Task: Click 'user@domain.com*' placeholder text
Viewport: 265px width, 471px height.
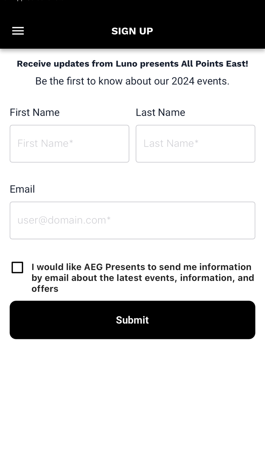Action: tap(64, 220)
